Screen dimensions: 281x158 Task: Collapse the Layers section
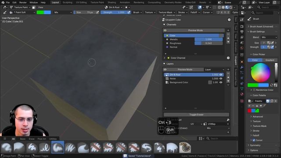[x=164, y=64]
